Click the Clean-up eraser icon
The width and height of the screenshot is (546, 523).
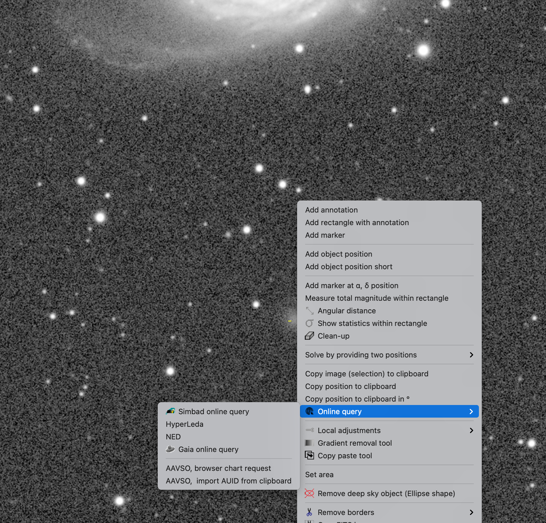click(x=309, y=336)
